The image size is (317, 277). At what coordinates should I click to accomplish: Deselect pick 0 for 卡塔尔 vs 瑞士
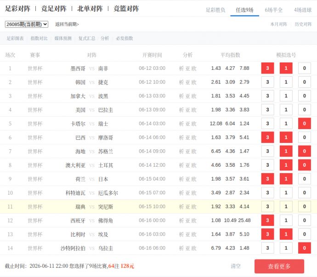tap(305, 124)
